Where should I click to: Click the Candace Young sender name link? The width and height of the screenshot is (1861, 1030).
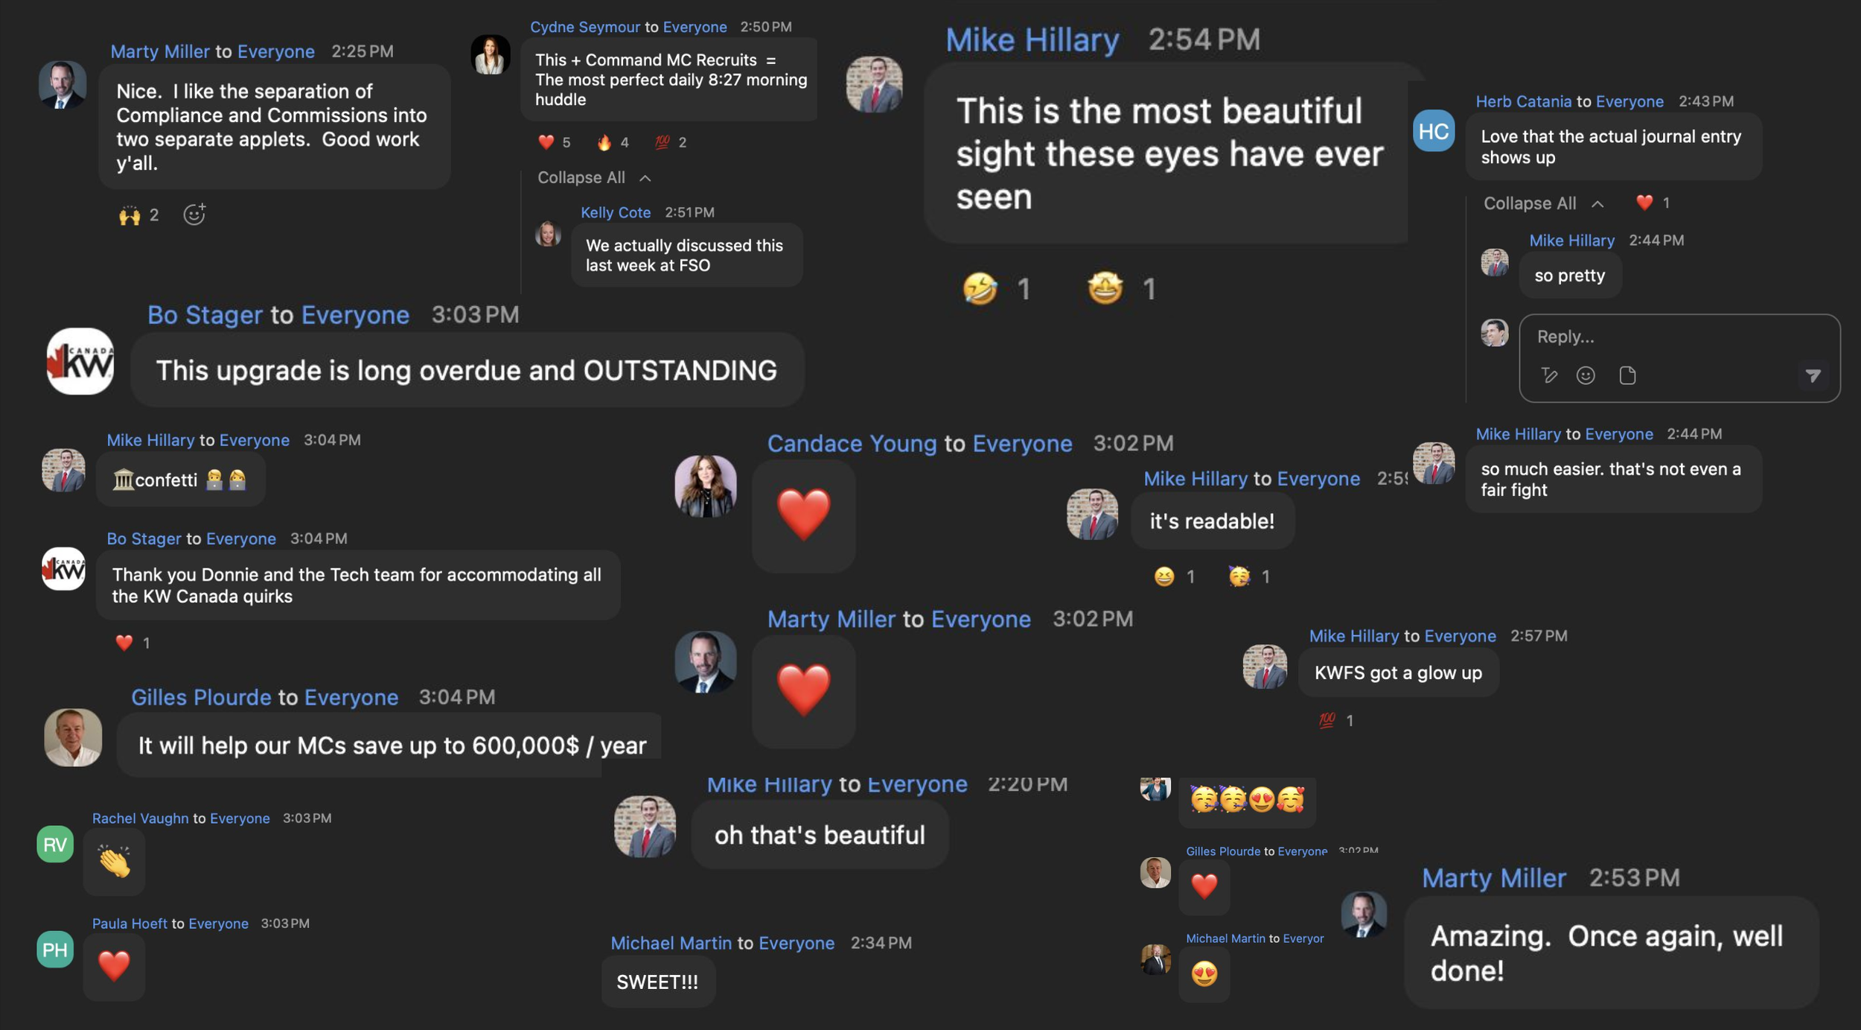pos(852,444)
